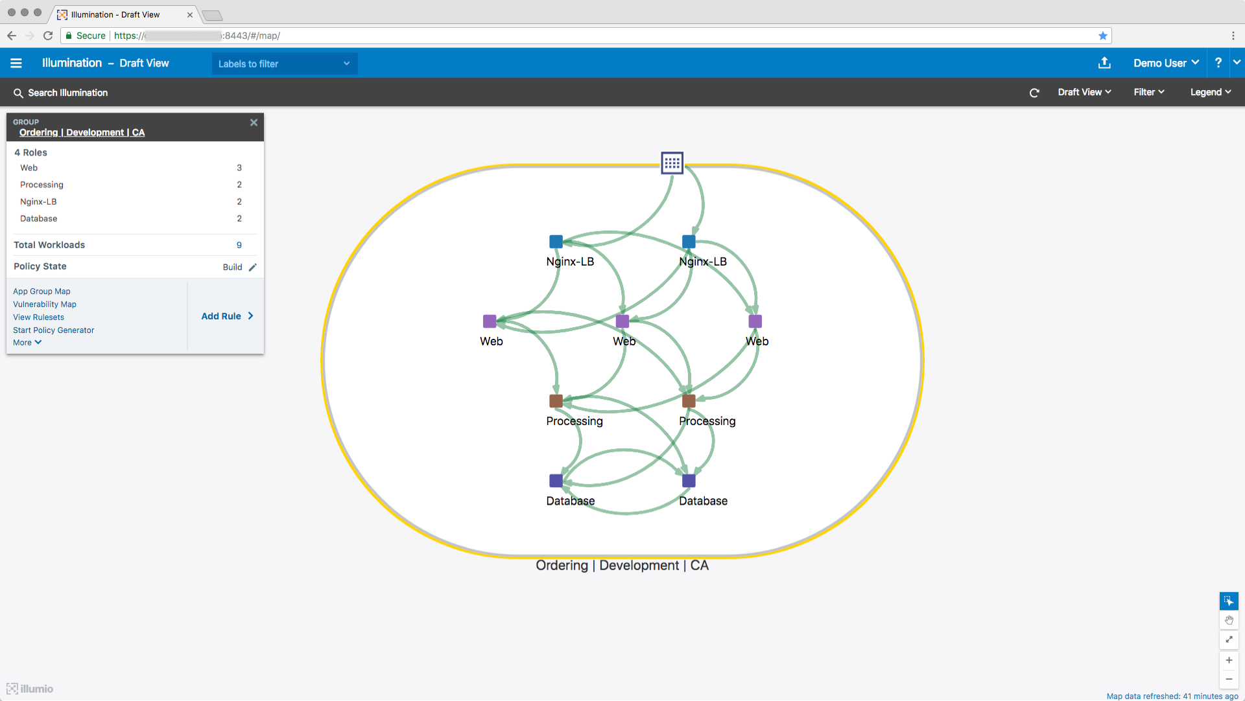Click the Add Rule button
The height and width of the screenshot is (701, 1245).
(227, 316)
